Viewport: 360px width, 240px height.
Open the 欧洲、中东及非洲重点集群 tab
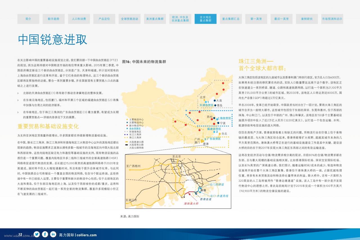click(x=180, y=19)
